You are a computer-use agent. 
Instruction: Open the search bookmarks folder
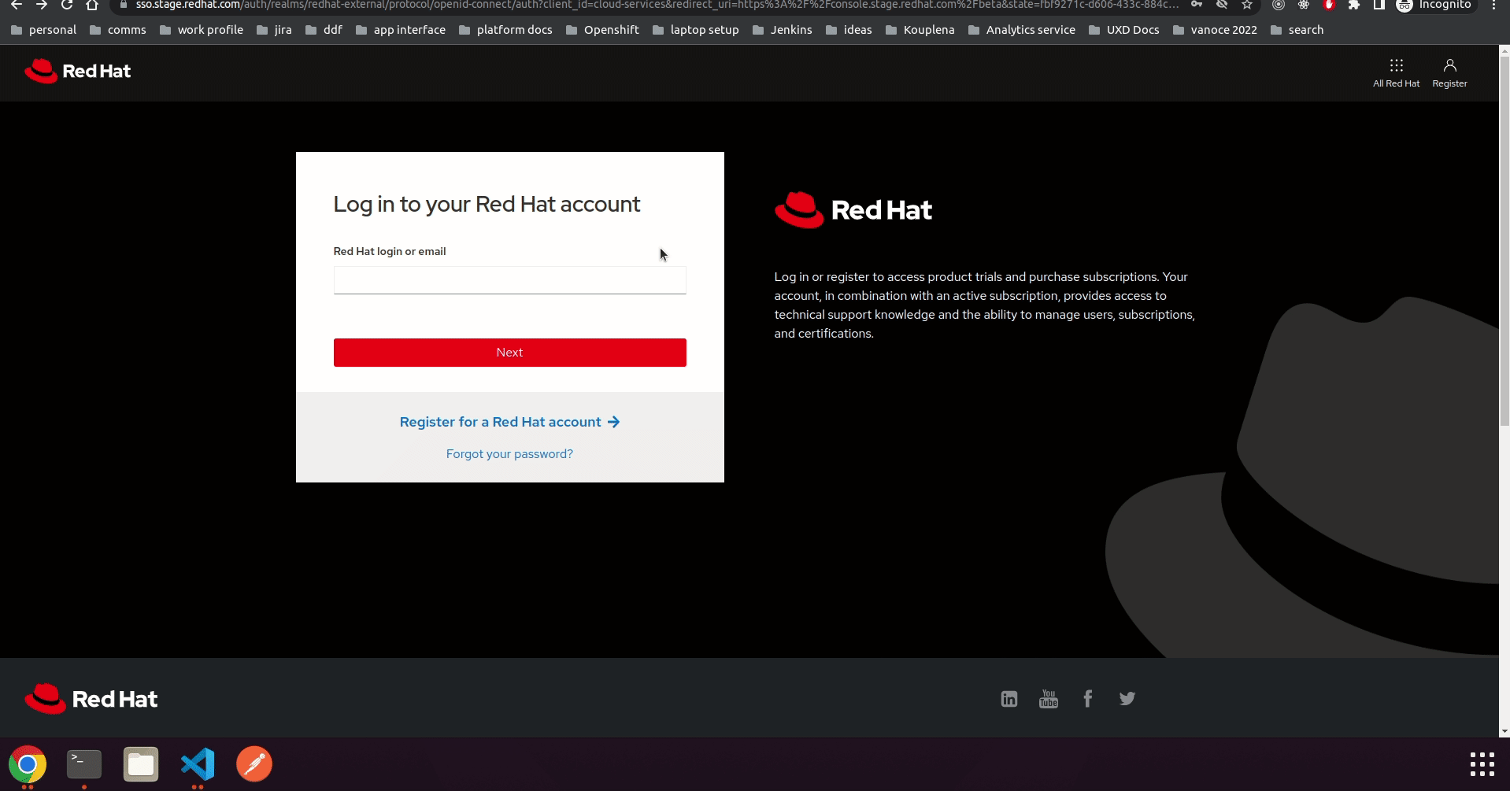pyautogui.click(x=1297, y=30)
